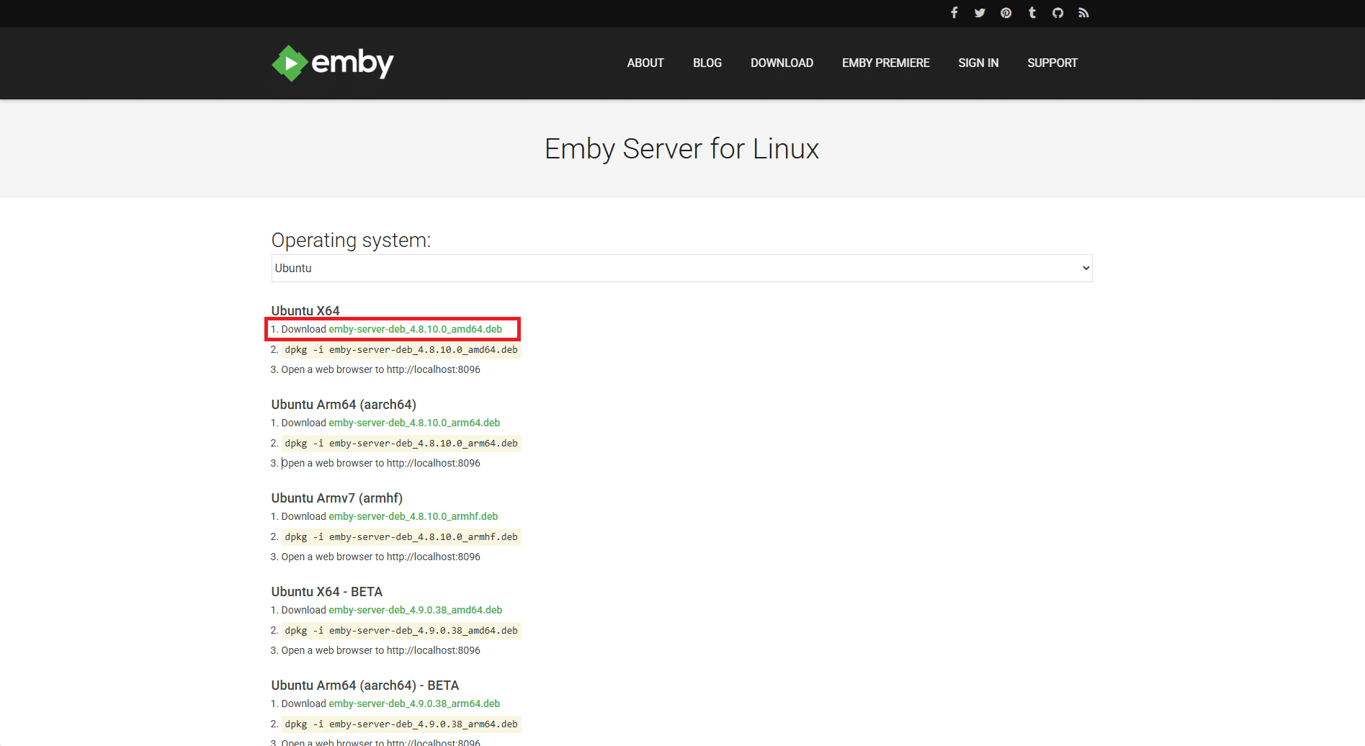Screen dimensions: 1365x746
Task: Click the Ubuntu X64 - BETA heading
Action: 327,592
